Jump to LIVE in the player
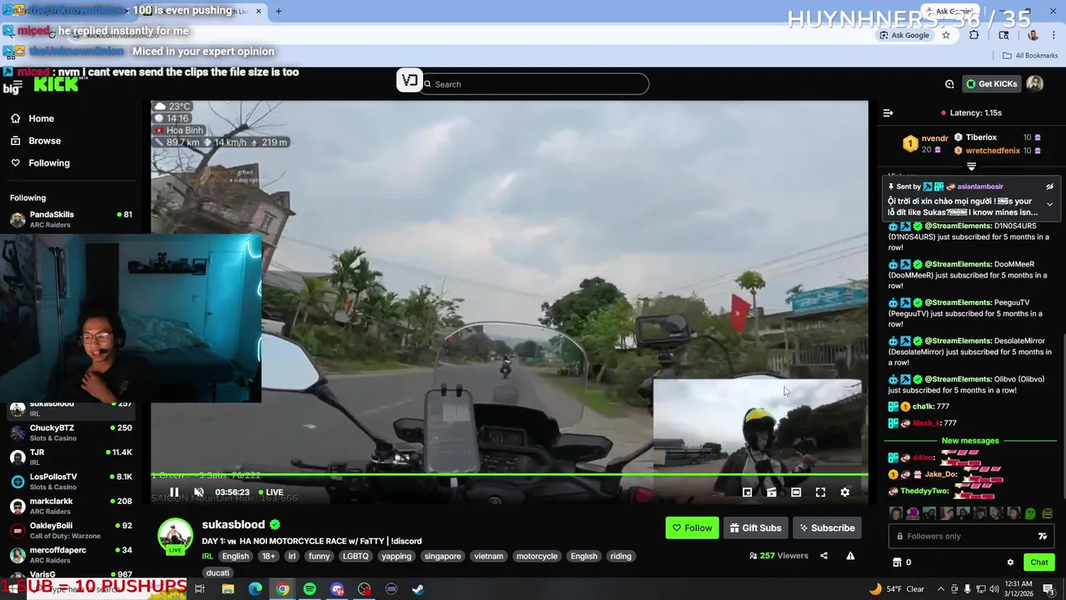The image size is (1066, 600). [x=270, y=492]
